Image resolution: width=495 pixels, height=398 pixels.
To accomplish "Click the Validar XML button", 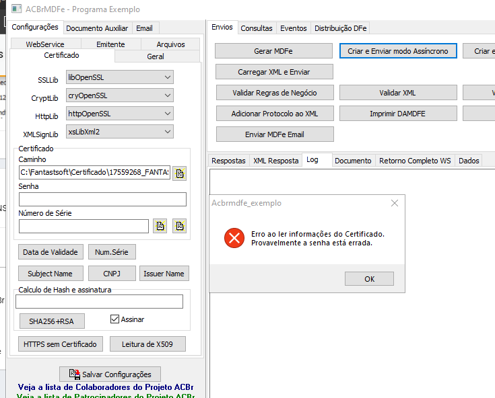I will (398, 93).
